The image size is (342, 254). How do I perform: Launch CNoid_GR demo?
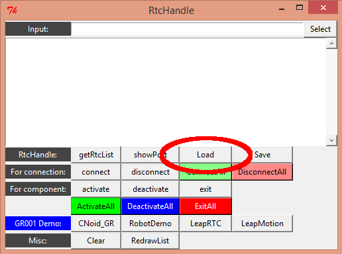pos(96,224)
